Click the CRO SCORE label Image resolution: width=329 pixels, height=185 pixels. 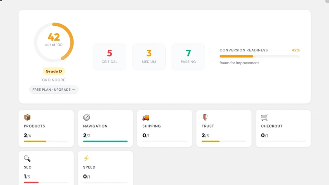[x=54, y=80]
